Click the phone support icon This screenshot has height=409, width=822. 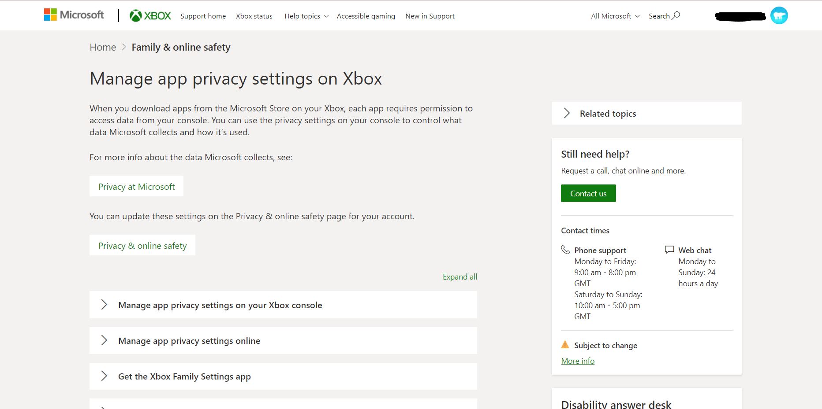tap(565, 250)
